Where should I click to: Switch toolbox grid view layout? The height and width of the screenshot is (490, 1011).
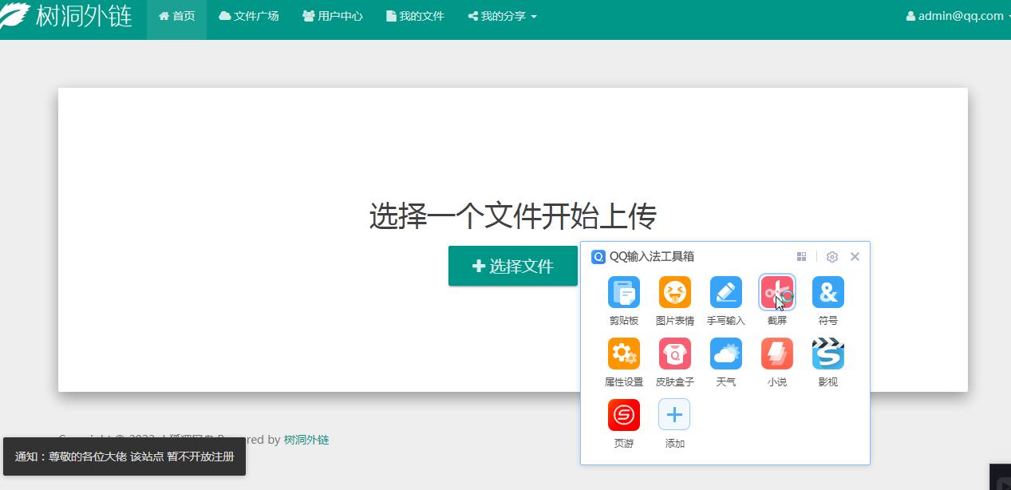[x=802, y=257]
